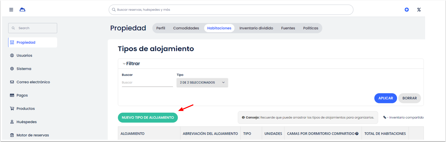The height and width of the screenshot is (142, 446).
Task: Switch to the Comodidades tab
Action: (x=186, y=28)
